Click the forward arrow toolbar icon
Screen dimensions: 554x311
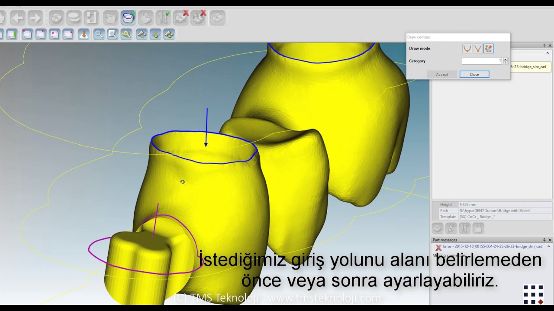point(35,18)
